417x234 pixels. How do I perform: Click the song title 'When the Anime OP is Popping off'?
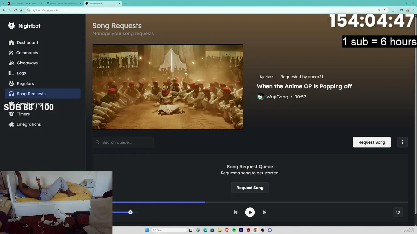[304, 86]
